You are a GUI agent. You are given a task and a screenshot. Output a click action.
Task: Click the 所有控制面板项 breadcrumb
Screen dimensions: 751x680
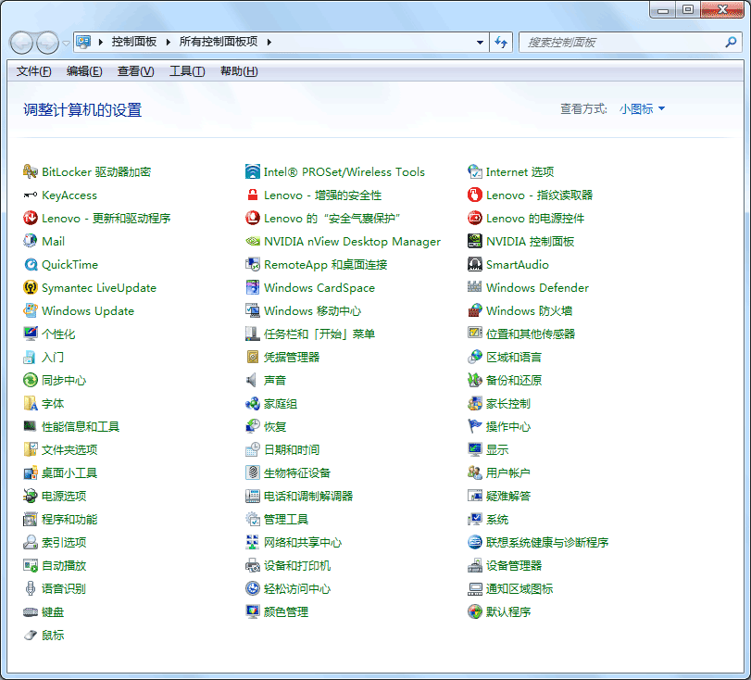point(219,42)
